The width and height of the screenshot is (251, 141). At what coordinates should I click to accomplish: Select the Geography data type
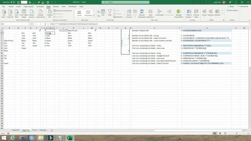[88, 13]
